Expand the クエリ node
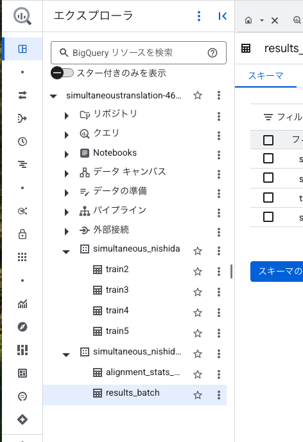The width and height of the screenshot is (303, 442). pos(66,135)
